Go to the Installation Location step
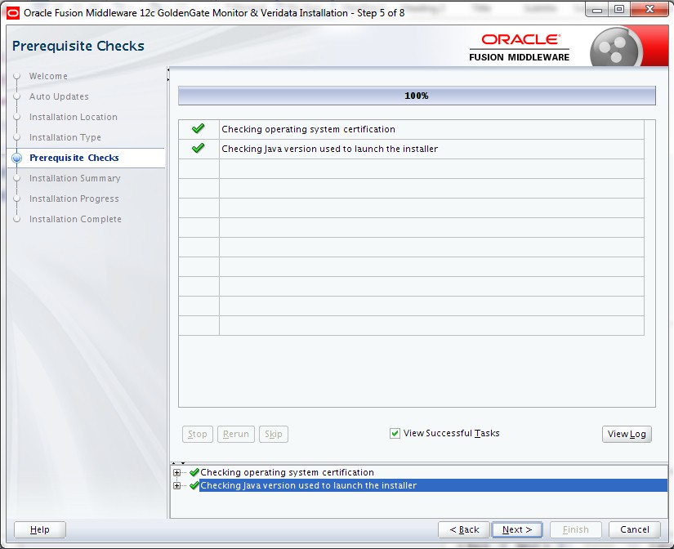 [x=73, y=117]
